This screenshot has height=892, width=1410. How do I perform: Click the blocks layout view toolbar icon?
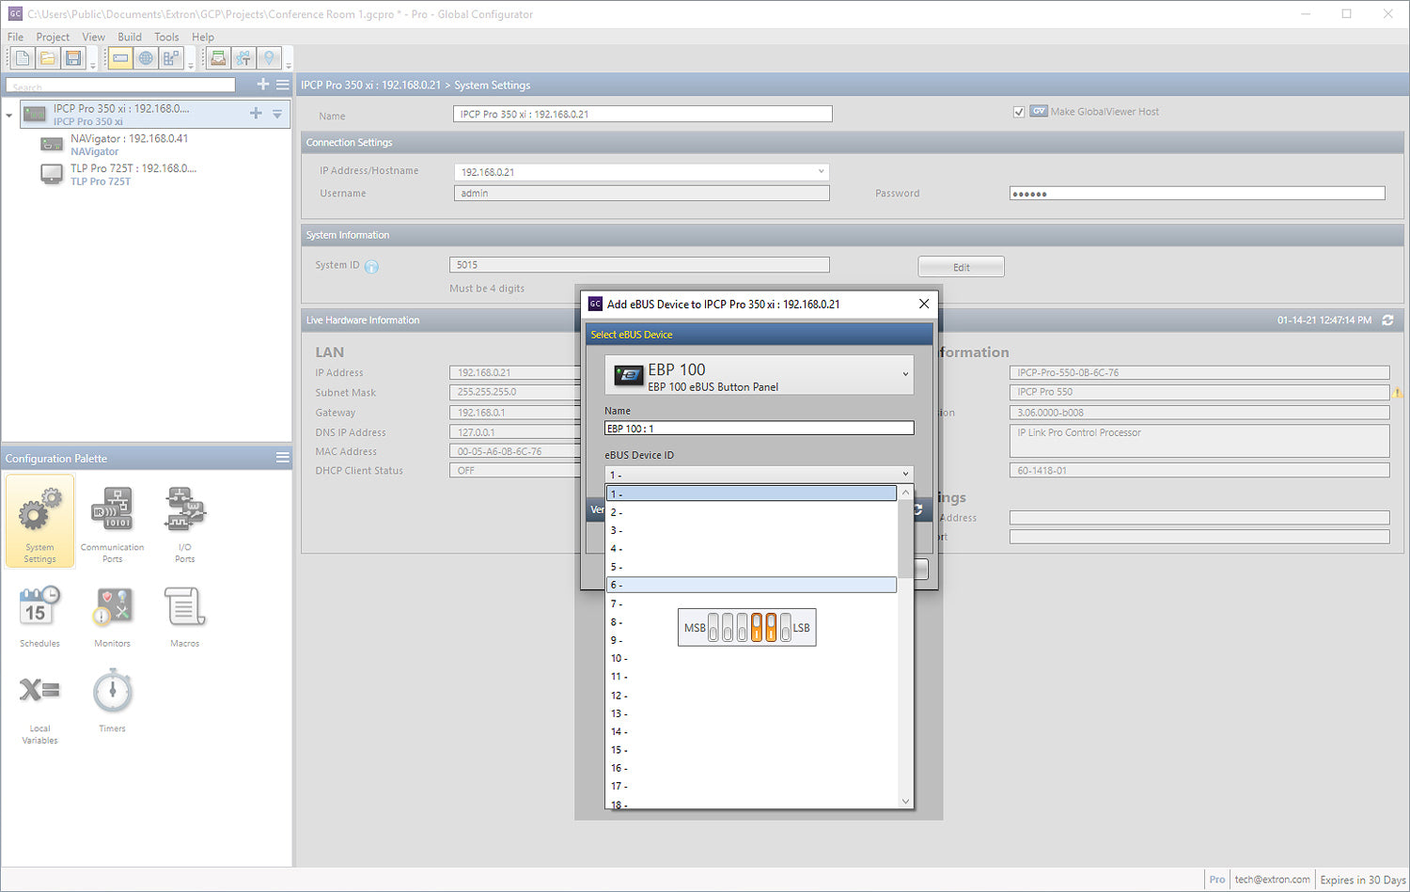(x=171, y=58)
